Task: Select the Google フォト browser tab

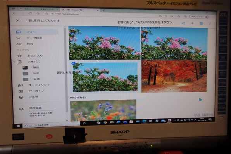Action: (x=79, y=10)
